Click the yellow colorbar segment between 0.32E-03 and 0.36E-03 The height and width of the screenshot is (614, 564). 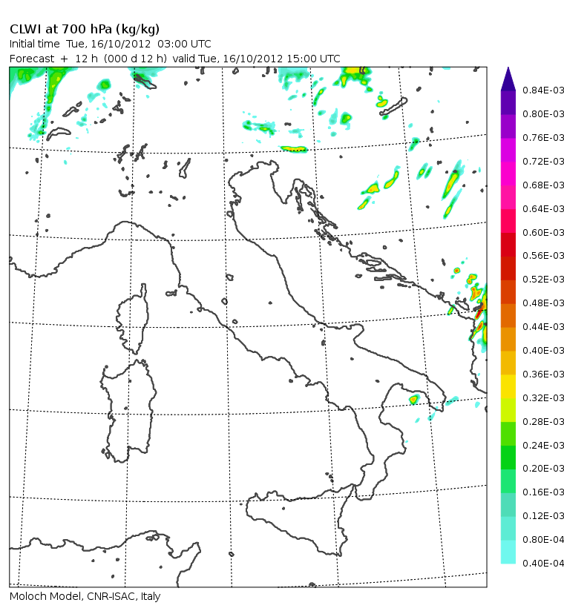[x=508, y=386]
